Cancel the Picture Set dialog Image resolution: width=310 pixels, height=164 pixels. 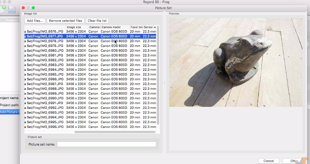269,161
